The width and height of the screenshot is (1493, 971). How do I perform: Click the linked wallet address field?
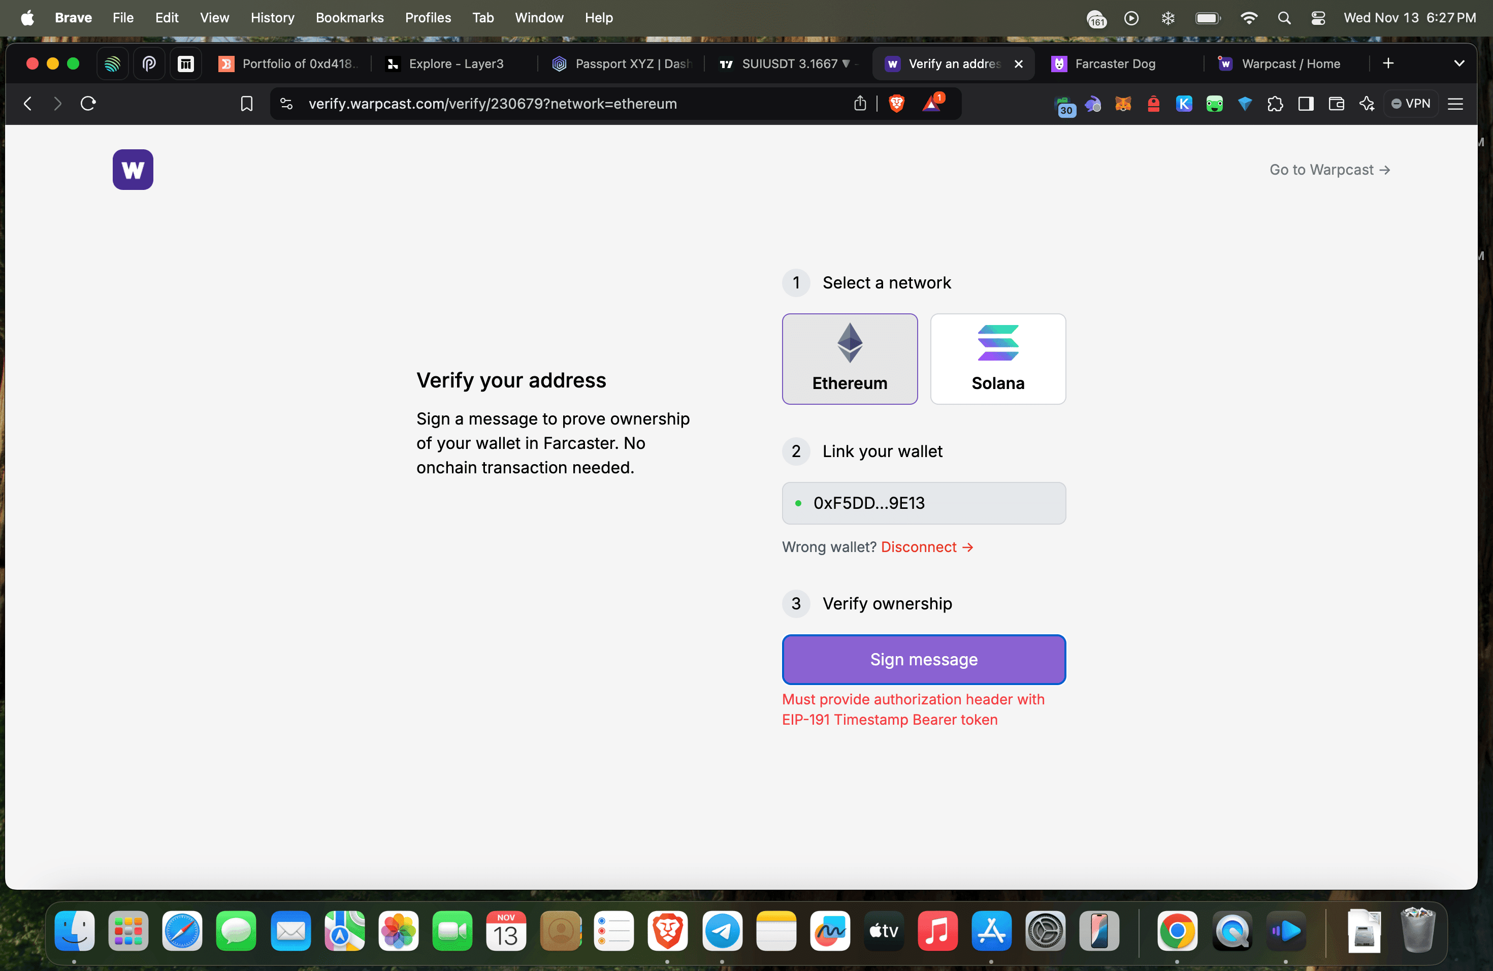click(x=923, y=503)
